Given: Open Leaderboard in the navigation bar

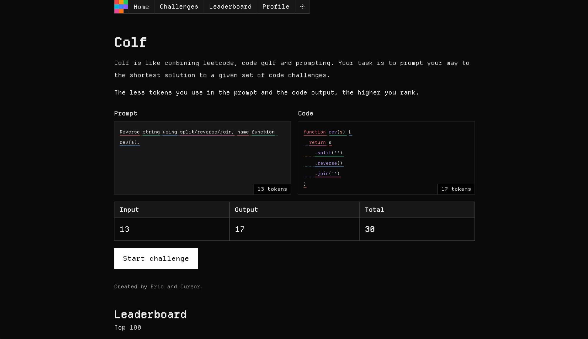Looking at the screenshot, I should pyautogui.click(x=230, y=6).
